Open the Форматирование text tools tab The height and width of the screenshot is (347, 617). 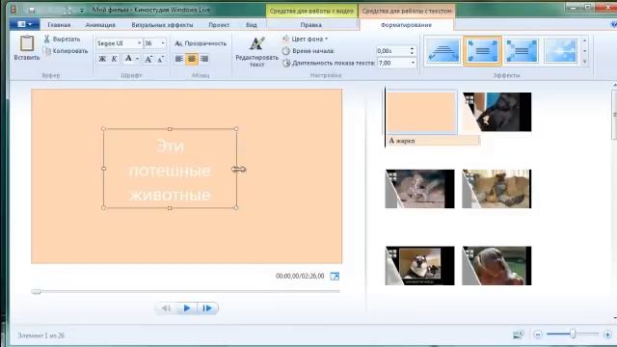point(406,25)
